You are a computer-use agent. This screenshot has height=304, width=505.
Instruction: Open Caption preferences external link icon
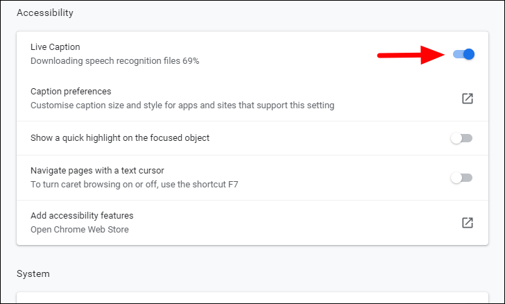(x=468, y=99)
